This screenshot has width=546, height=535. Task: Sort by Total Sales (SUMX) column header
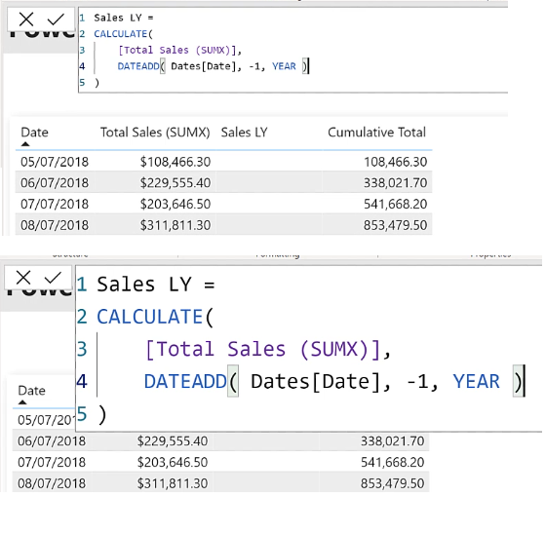(155, 133)
